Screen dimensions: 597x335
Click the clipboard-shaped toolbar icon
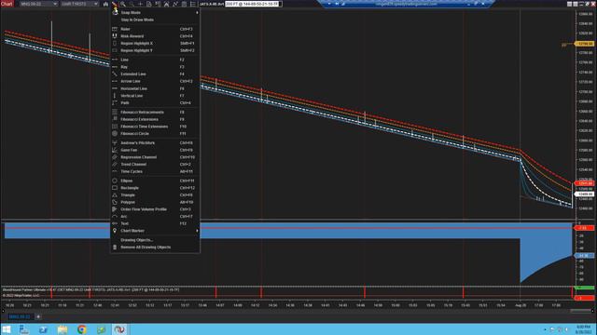tap(185, 4)
